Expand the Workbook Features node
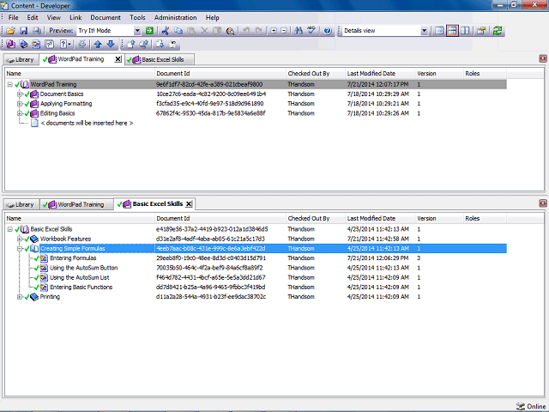This screenshot has width=549, height=412. [x=20, y=239]
